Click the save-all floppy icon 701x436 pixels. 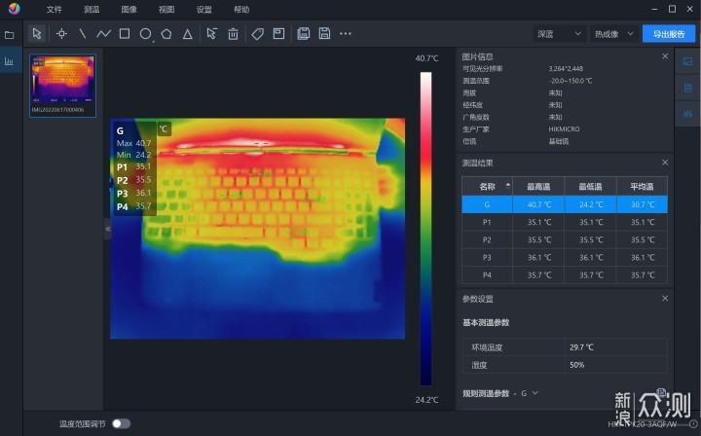(304, 33)
